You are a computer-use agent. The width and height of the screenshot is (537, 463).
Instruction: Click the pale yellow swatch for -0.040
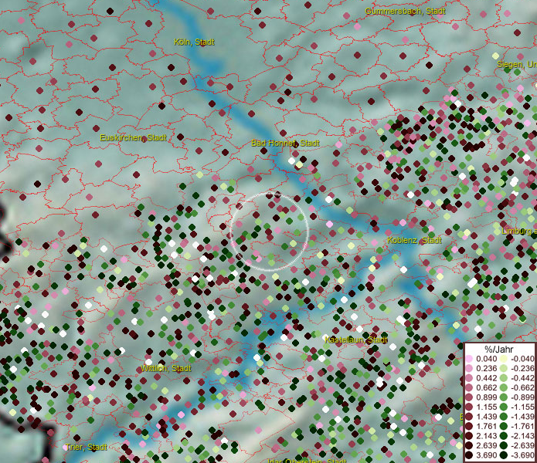click(x=504, y=359)
